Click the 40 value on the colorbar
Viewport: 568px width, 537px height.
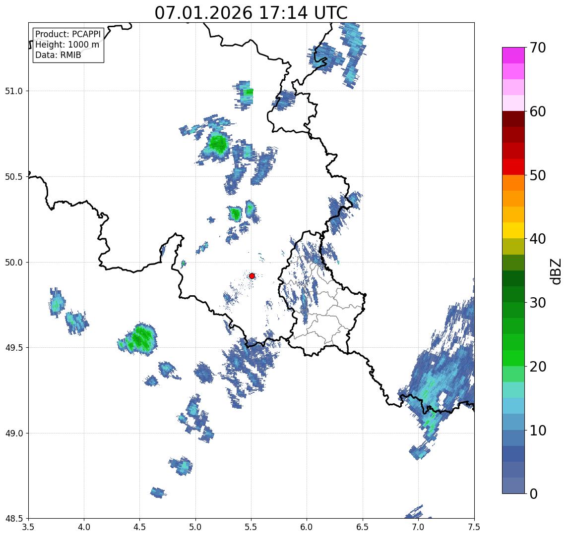tap(538, 239)
